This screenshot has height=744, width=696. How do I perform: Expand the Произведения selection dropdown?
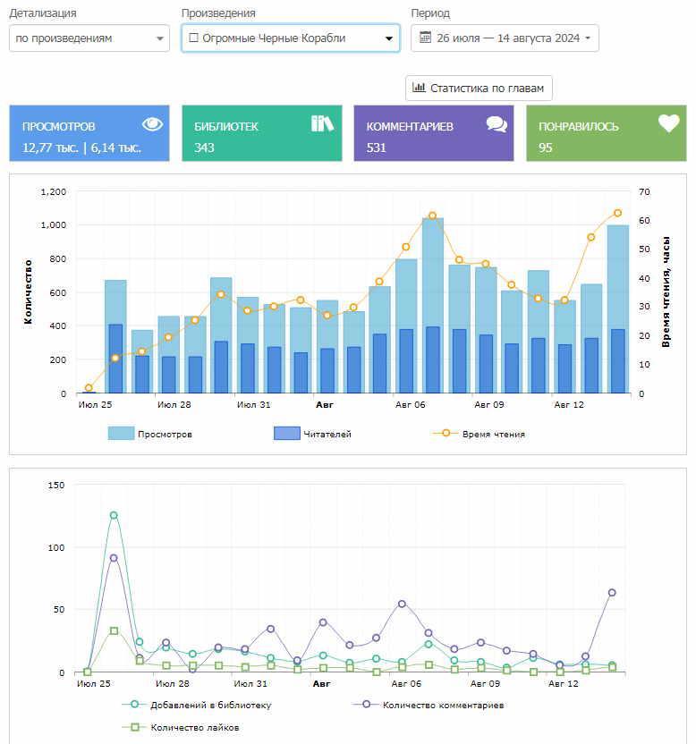pyautogui.click(x=291, y=38)
